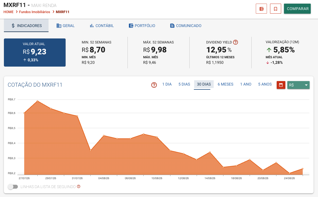The height and width of the screenshot is (197, 318).
Task: Click the R$ 9,98 maximum 52 weeks value
Action: click(155, 50)
